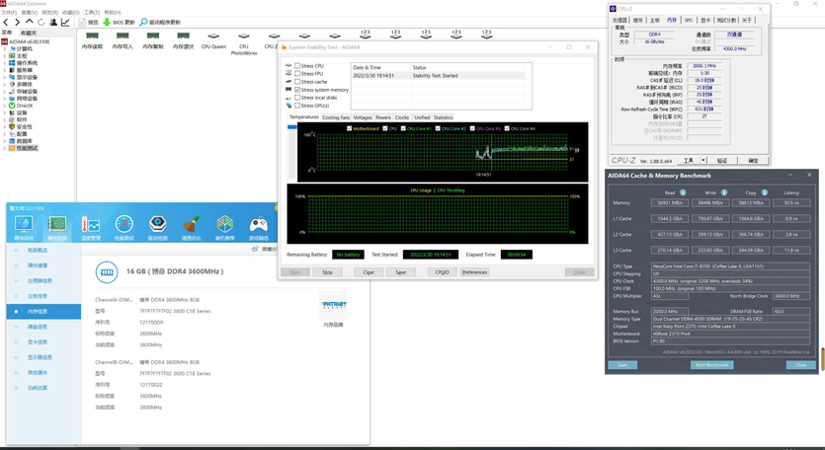Click the 装机推荐 cube icon in Ludashi
The image size is (825, 450).
click(224, 224)
